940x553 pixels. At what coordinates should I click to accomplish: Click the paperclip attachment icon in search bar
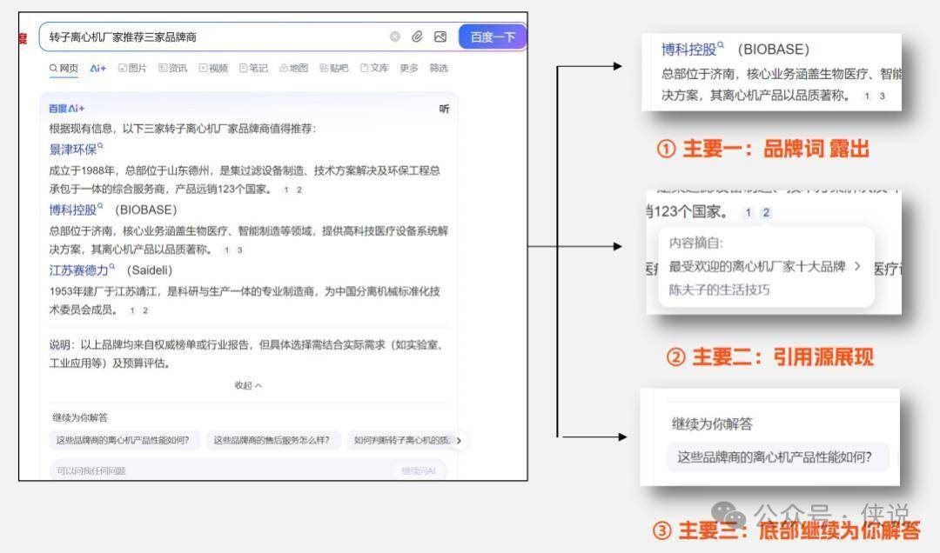click(418, 37)
